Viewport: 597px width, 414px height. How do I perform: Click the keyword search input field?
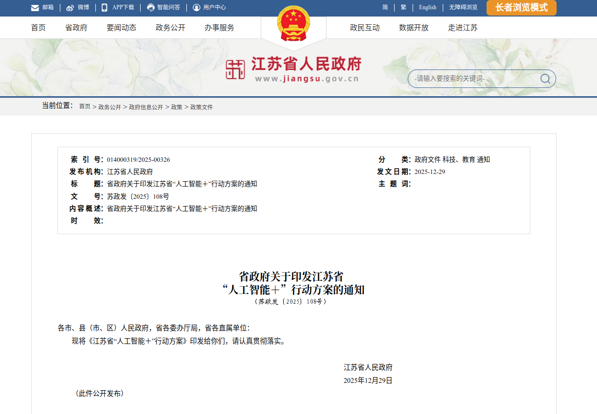472,79
